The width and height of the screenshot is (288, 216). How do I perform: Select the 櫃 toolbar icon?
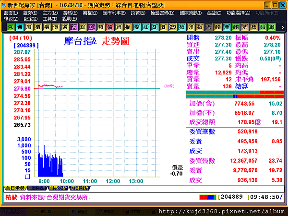(x=37, y=27)
